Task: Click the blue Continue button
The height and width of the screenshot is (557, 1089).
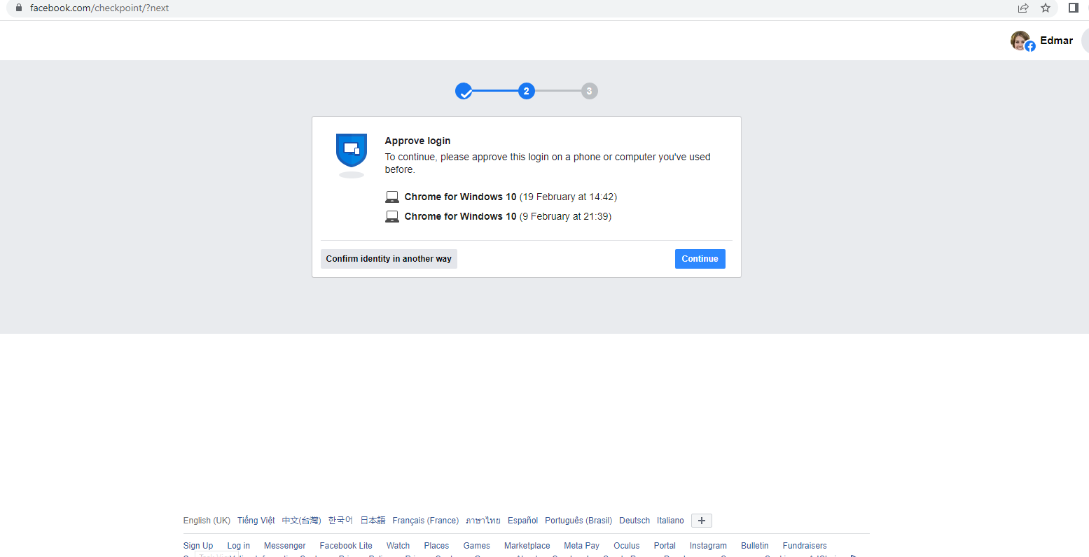Action: click(700, 259)
